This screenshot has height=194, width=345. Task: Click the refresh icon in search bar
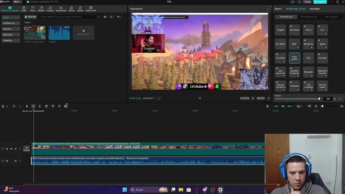click(98, 17)
